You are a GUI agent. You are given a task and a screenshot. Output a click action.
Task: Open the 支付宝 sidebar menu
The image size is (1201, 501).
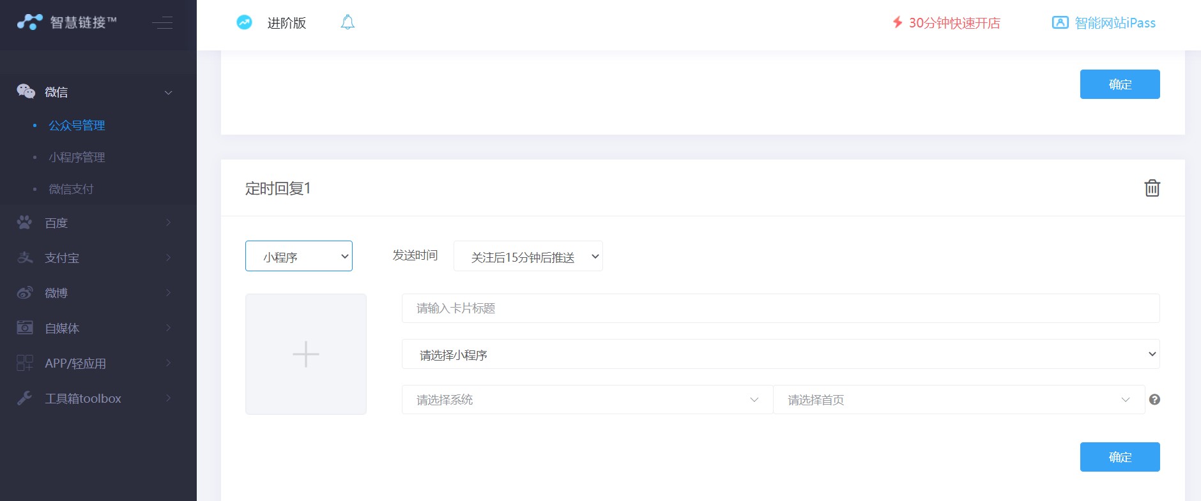tap(98, 258)
